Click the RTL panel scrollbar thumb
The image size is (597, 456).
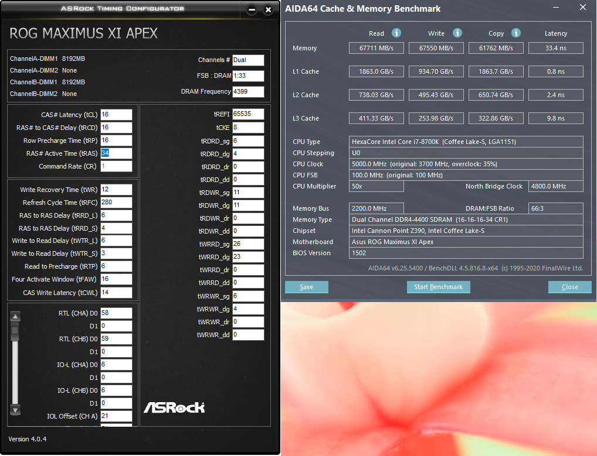(x=15, y=331)
